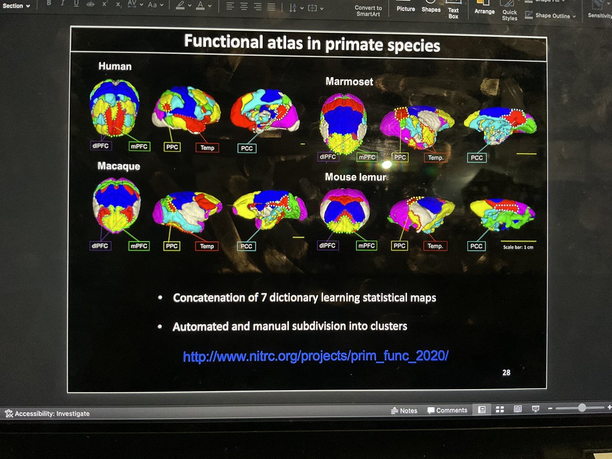Toggle bold formatting
Screen dimensions: 612x459
49,3
